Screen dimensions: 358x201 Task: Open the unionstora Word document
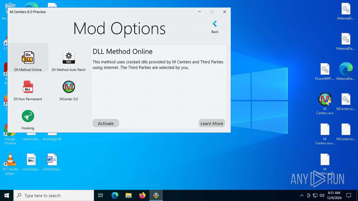point(52,162)
